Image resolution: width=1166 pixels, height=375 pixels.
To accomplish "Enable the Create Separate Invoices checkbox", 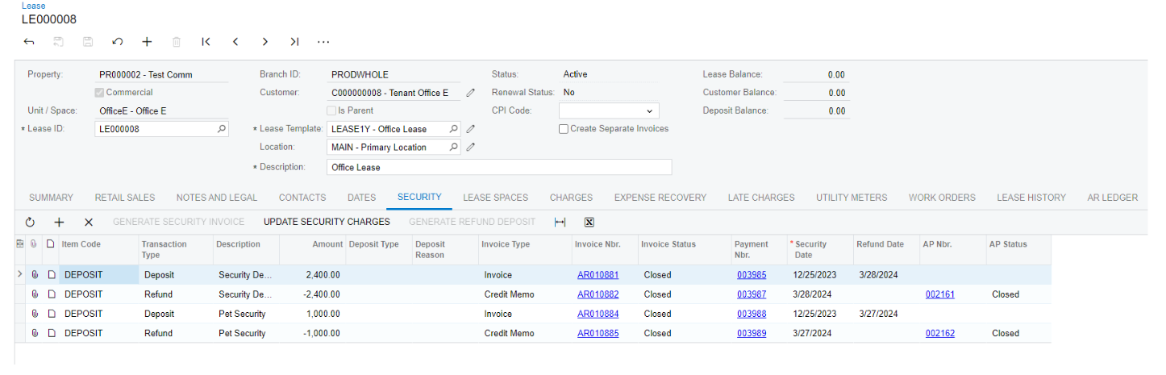I will [564, 129].
